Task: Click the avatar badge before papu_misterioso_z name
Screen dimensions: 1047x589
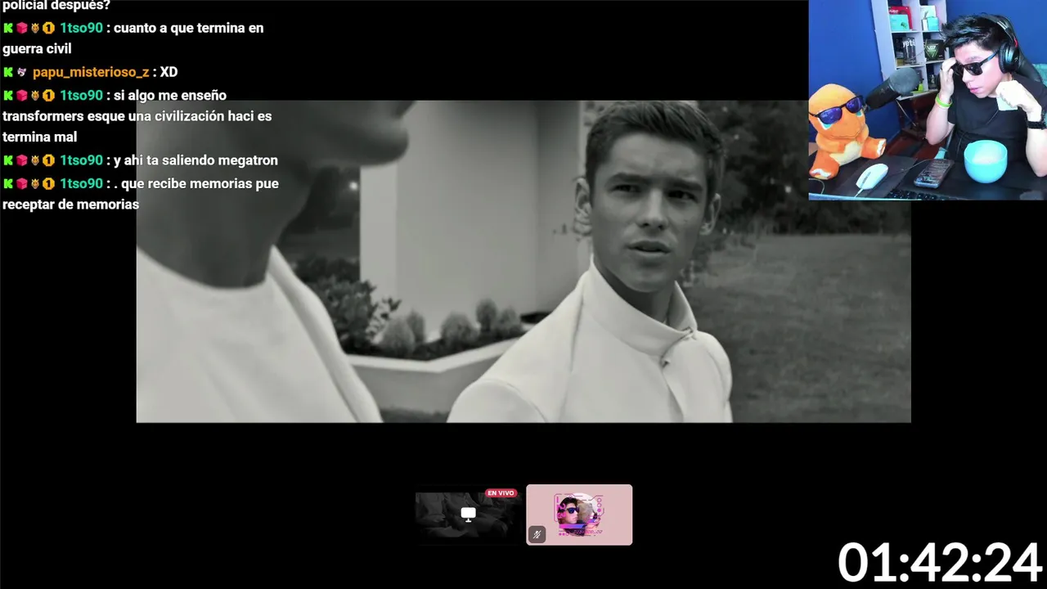Action: (x=22, y=72)
